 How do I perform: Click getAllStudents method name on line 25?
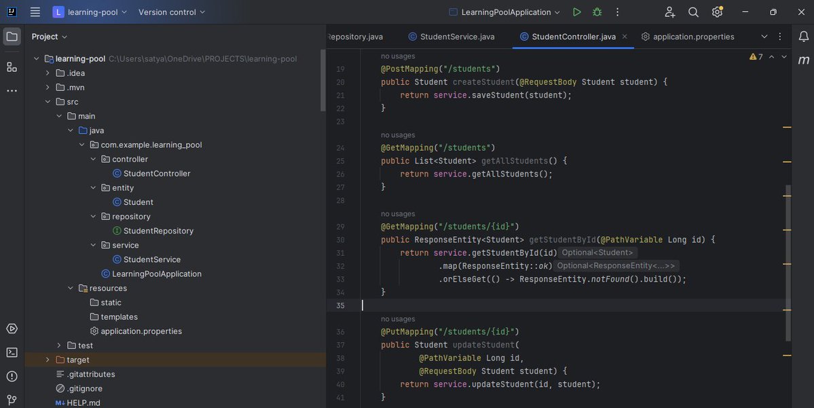(x=514, y=161)
